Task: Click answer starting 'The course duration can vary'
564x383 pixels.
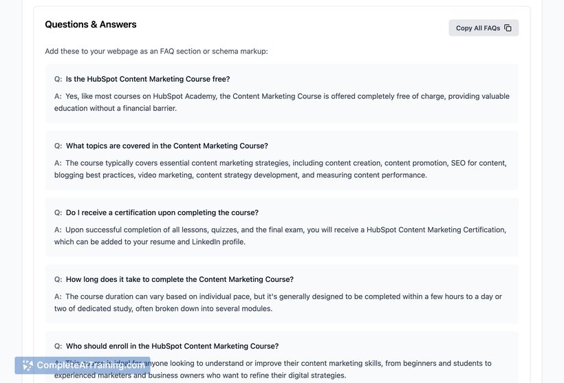Action: tap(278, 303)
